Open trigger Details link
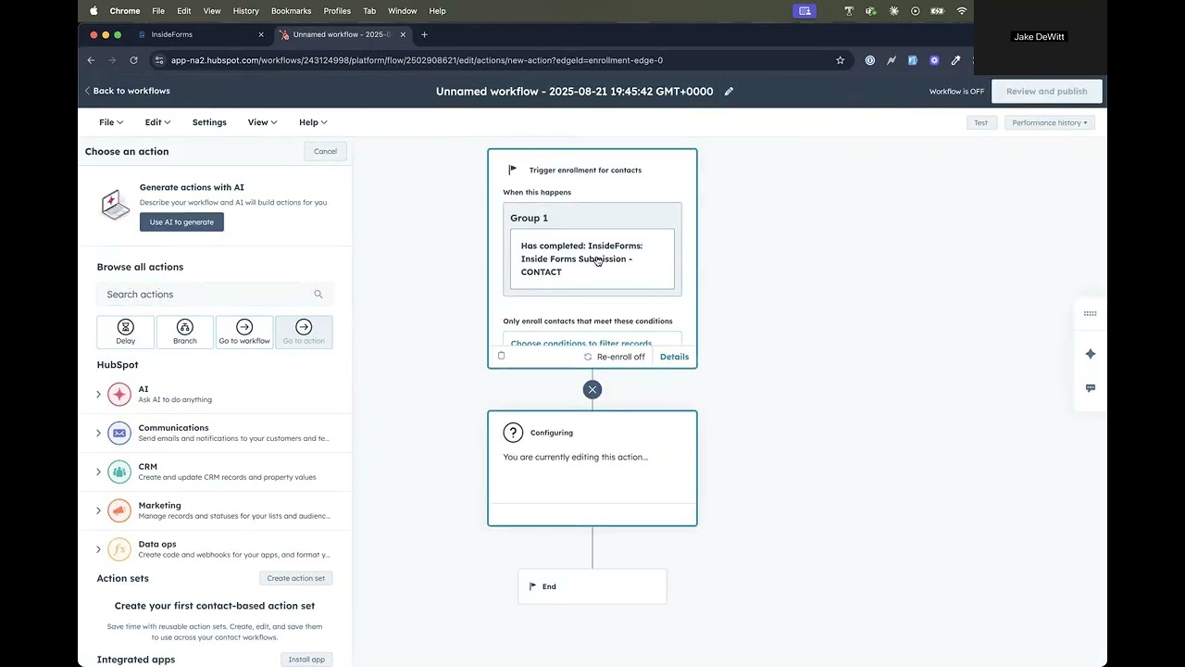 pos(674,357)
